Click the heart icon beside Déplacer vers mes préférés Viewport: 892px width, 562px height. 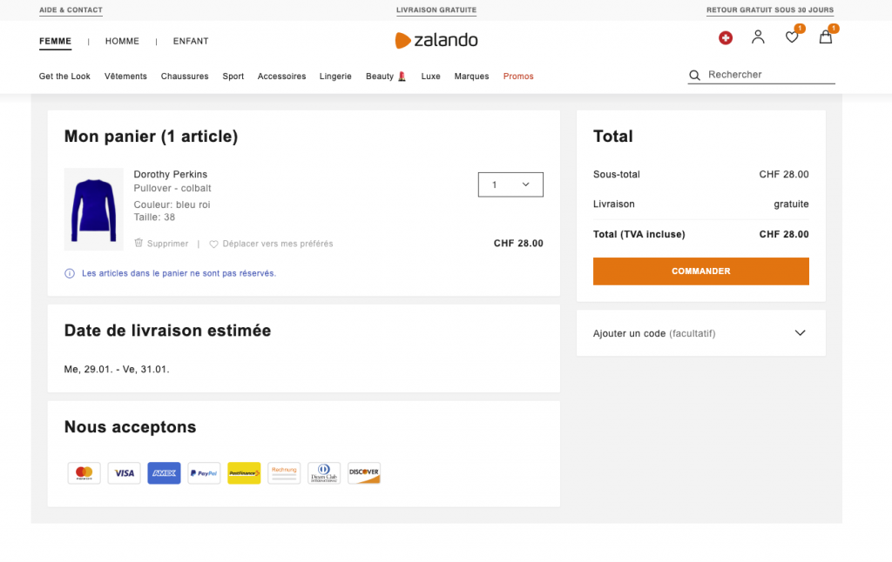point(214,244)
